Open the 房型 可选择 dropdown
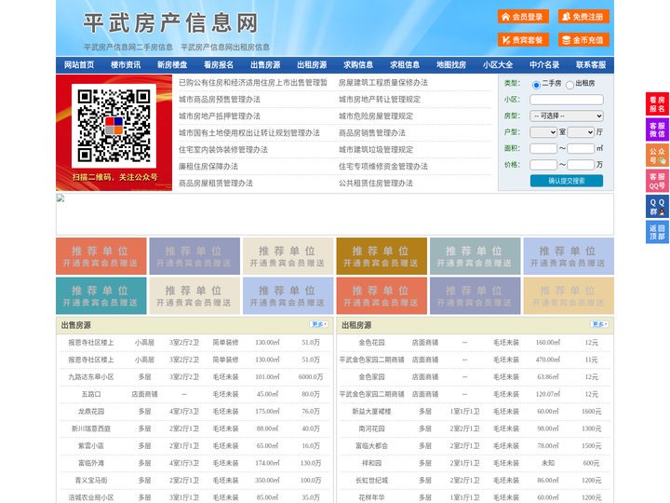 pos(567,116)
